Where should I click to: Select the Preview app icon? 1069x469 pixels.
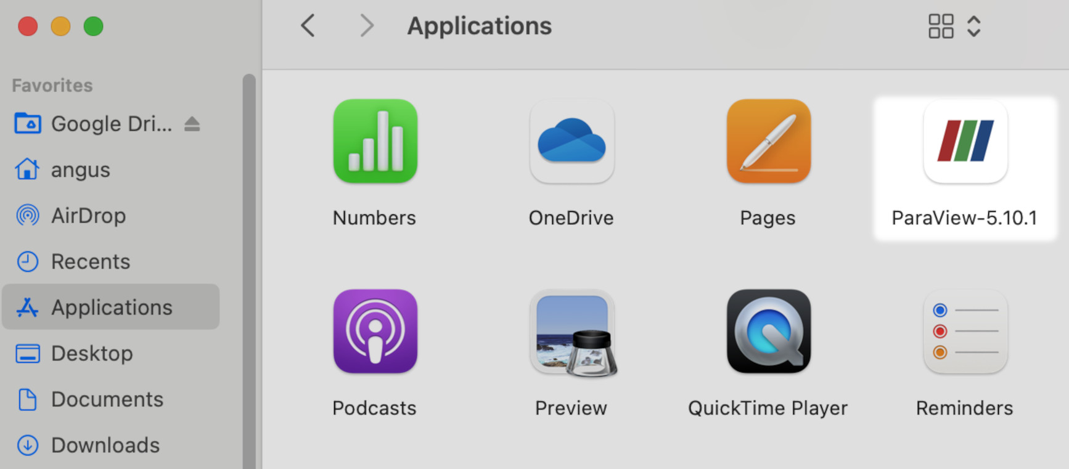573,333
